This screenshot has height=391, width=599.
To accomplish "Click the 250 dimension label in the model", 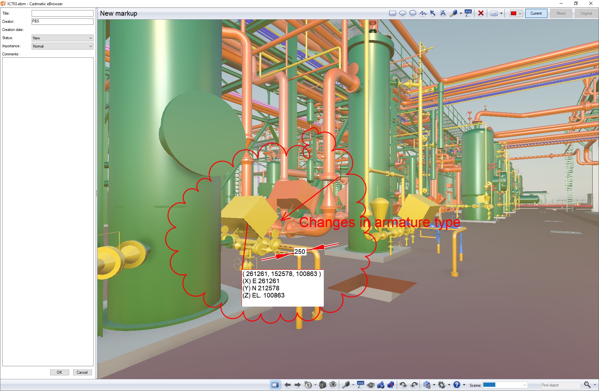I will pyautogui.click(x=300, y=252).
